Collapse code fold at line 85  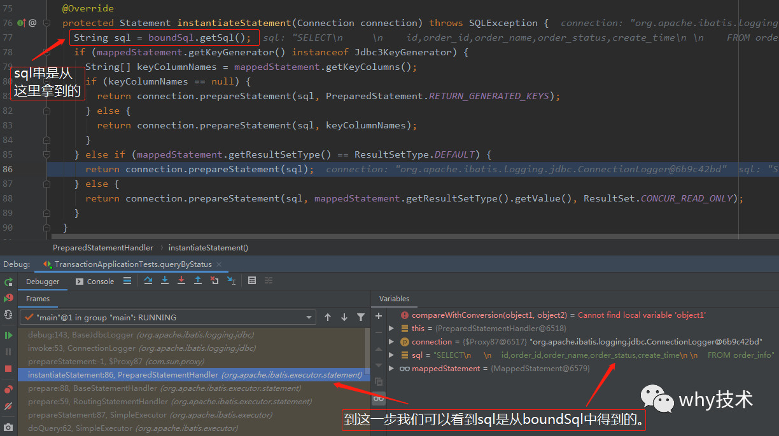click(x=46, y=154)
